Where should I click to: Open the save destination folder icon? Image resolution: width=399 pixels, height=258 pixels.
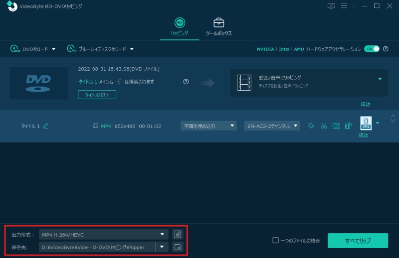pos(178,247)
